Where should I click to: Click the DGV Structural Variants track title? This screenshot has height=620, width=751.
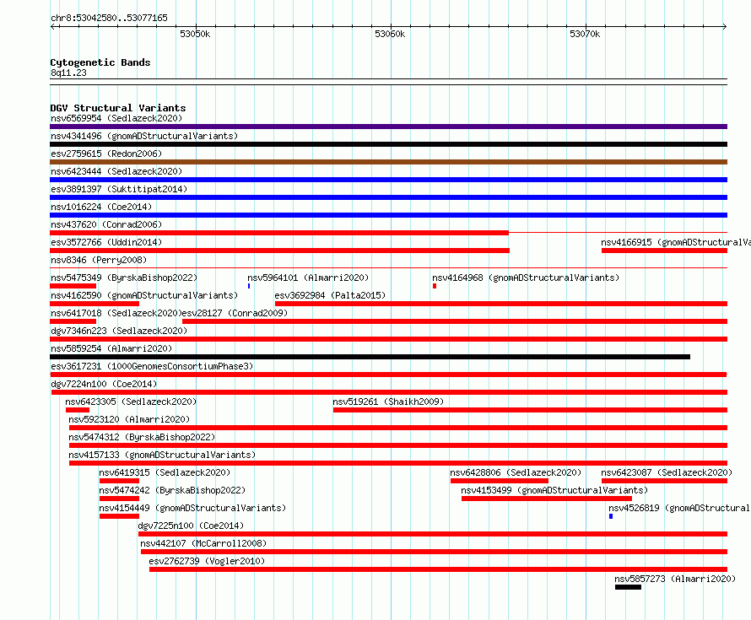pyautogui.click(x=118, y=108)
